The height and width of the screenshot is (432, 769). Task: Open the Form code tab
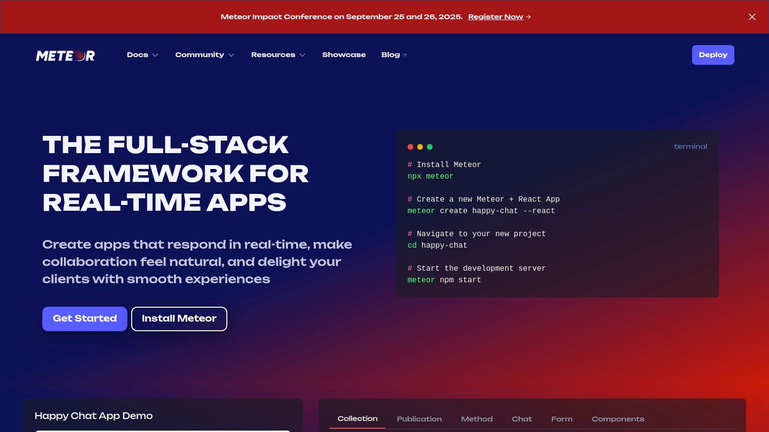(561, 419)
